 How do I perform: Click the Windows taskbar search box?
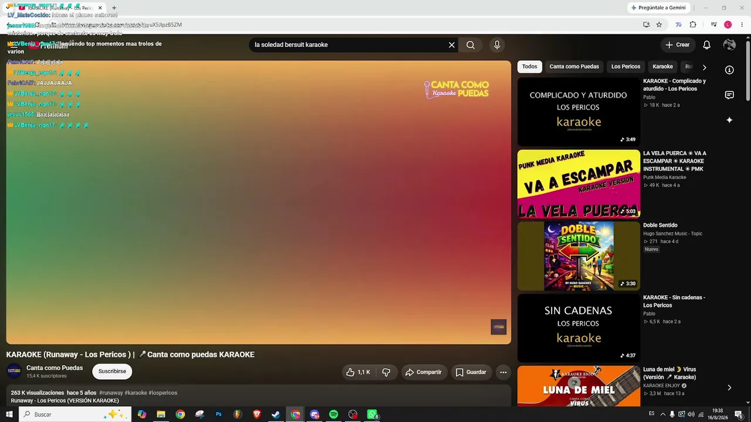point(74,414)
